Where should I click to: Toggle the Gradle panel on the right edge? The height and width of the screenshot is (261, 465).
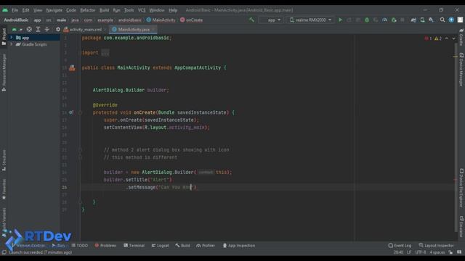(461, 37)
